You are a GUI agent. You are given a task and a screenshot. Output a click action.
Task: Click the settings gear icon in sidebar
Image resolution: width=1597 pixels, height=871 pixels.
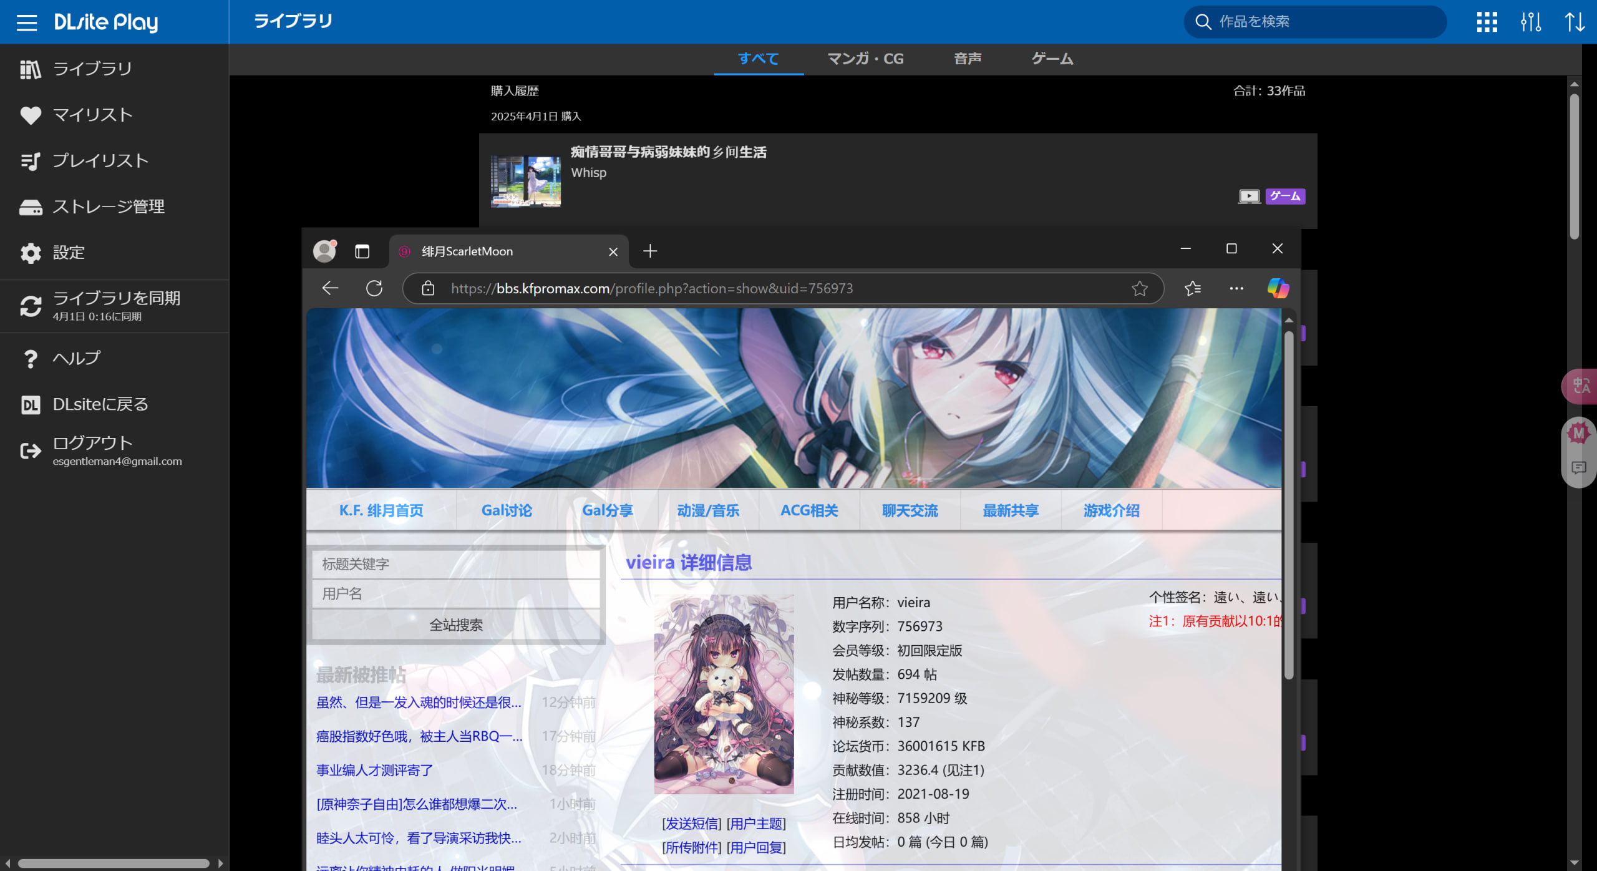tap(30, 253)
